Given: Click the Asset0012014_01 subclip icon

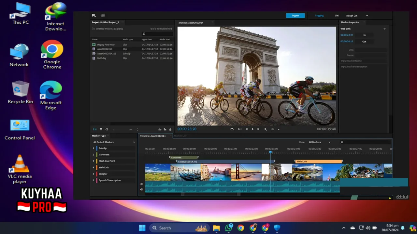Looking at the screenshot, I should point(94,54).
